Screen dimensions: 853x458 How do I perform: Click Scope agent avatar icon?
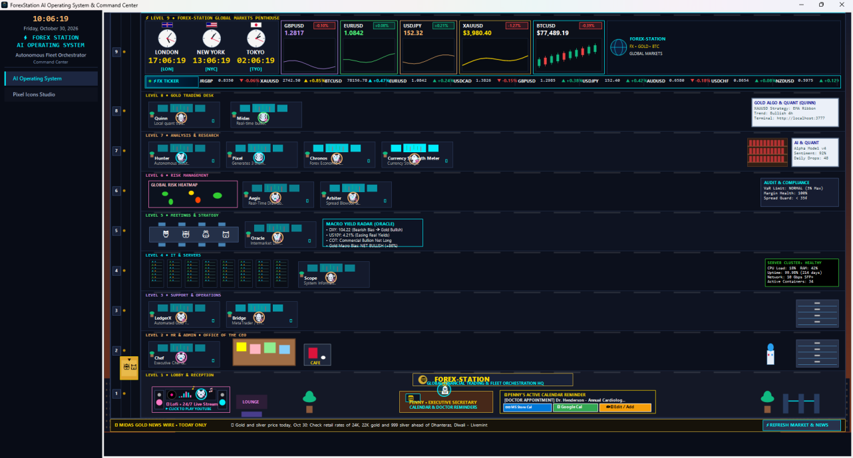(x=330, y=277)
